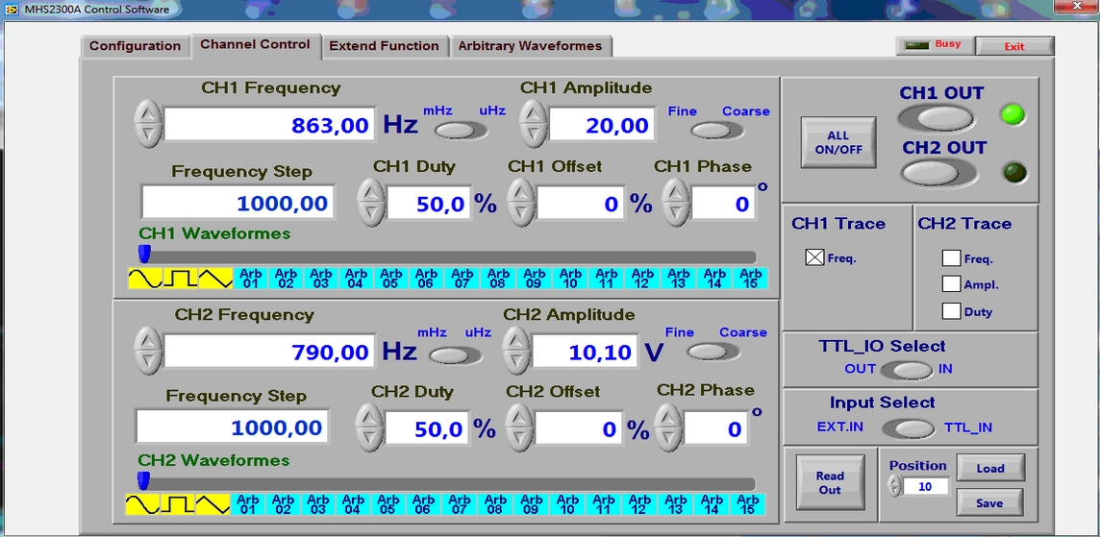Viewport: 1100px width, 537px height.
Task: Click CH1 Frequency stepper arrows
Action: coord(147,123)
